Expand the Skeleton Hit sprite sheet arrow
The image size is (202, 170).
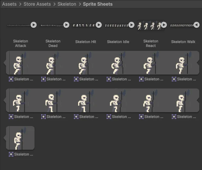[x=99, y=25]
